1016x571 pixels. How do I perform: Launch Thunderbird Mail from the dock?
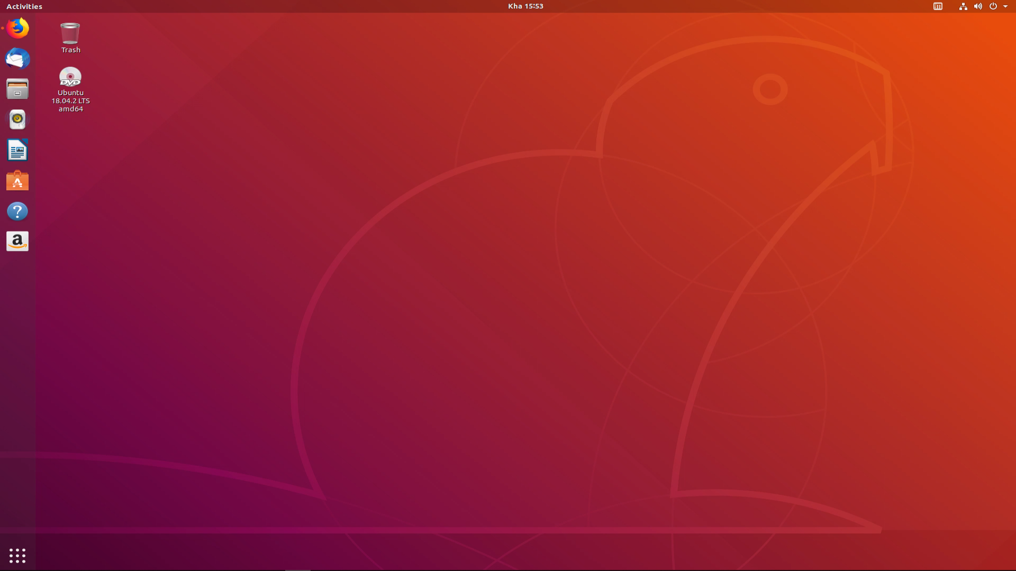click(17, 59)
